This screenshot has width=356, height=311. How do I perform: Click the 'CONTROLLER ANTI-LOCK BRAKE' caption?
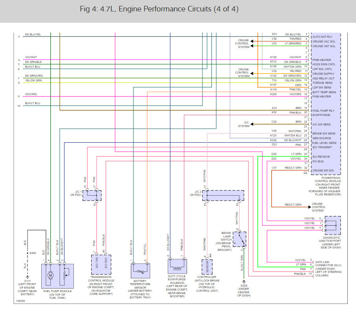click(207, 279)
